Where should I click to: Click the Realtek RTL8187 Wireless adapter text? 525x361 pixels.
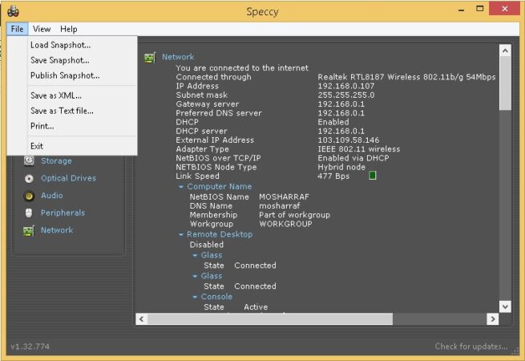click(406, 77)
